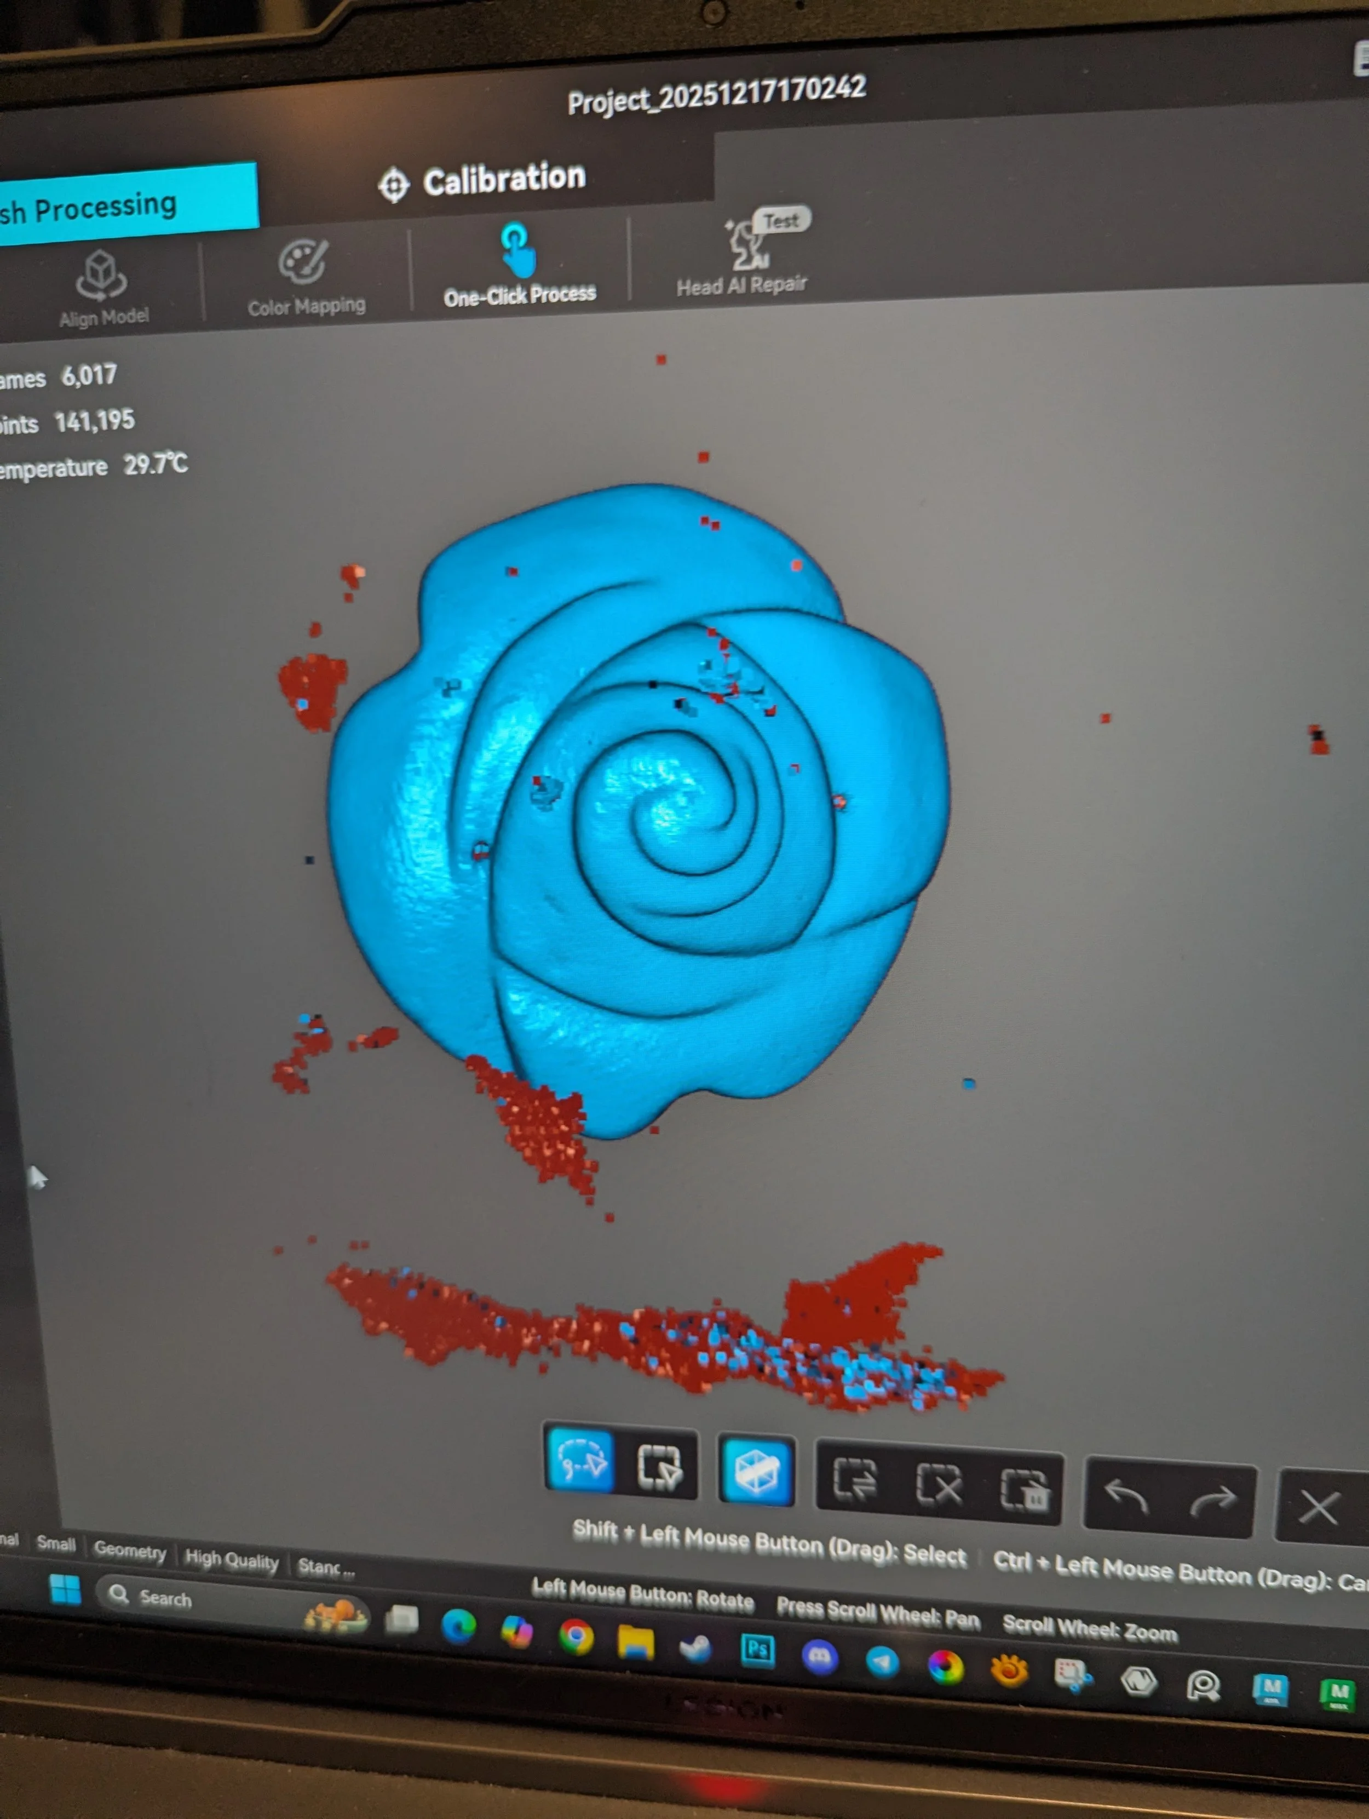Undo the last edit action
The height and width of the screenshot is (1819, 1369).
click(x=1126, y=1496)
